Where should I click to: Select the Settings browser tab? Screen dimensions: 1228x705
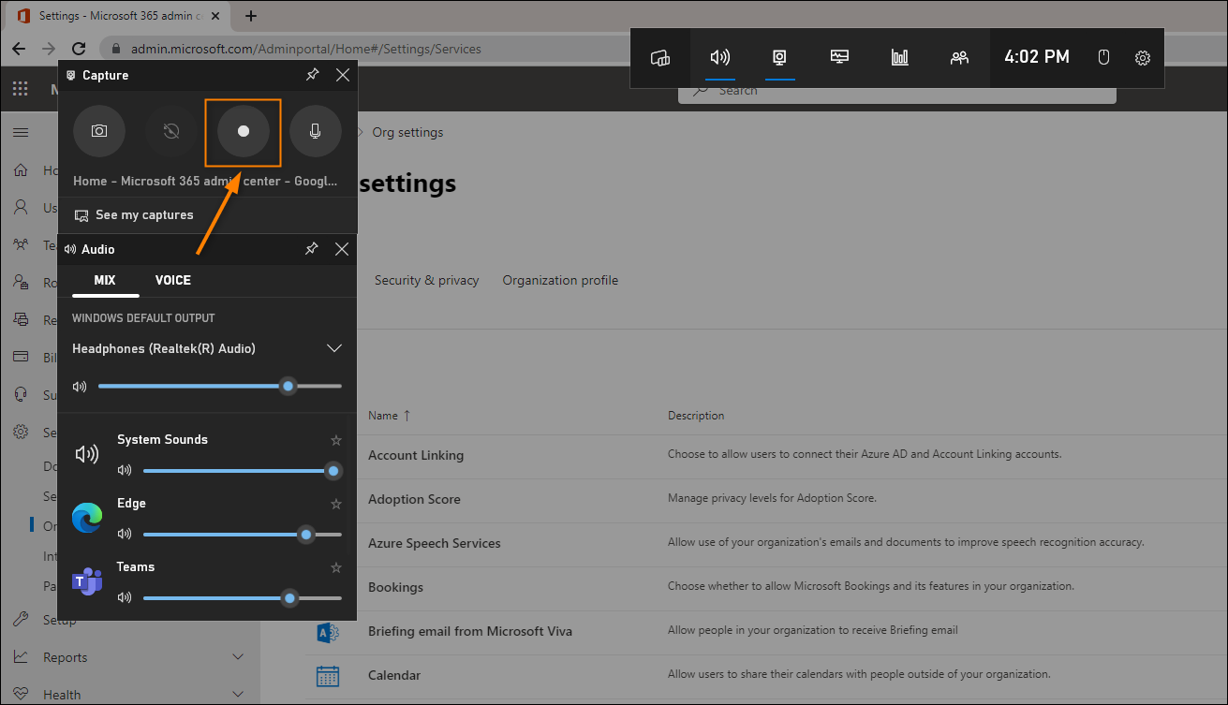pos(117,16)
